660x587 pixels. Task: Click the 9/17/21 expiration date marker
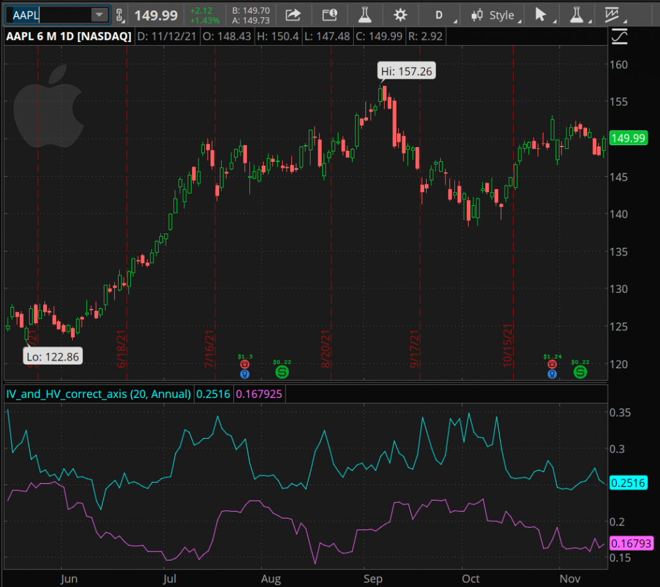[414, 349]
